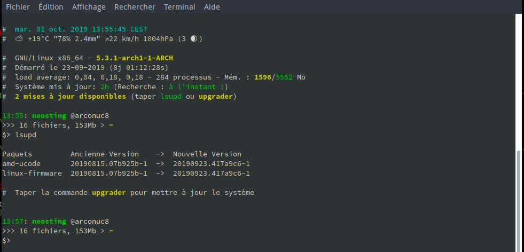The image size is (524, 252).
Task: Click the 'Paquets' column header
Action: (17, 154)
